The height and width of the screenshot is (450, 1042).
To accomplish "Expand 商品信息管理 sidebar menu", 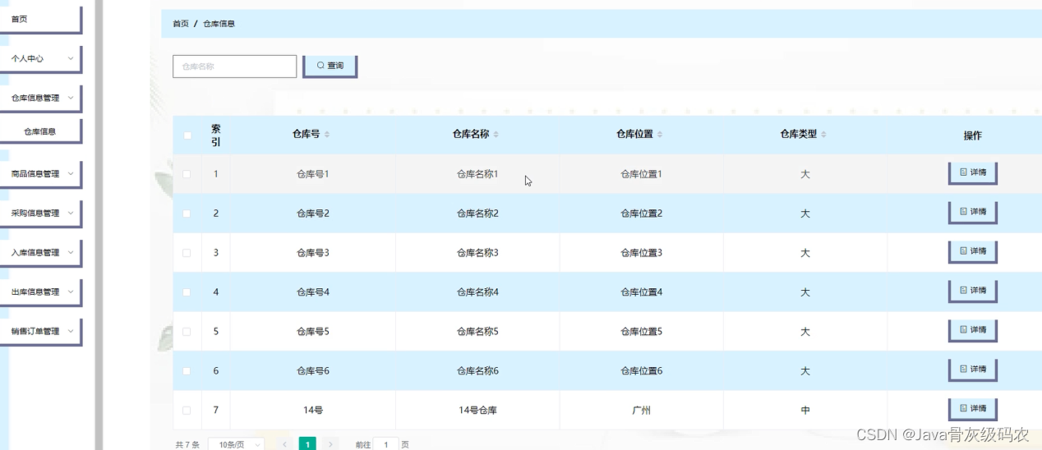I will [x=41, y=174].
